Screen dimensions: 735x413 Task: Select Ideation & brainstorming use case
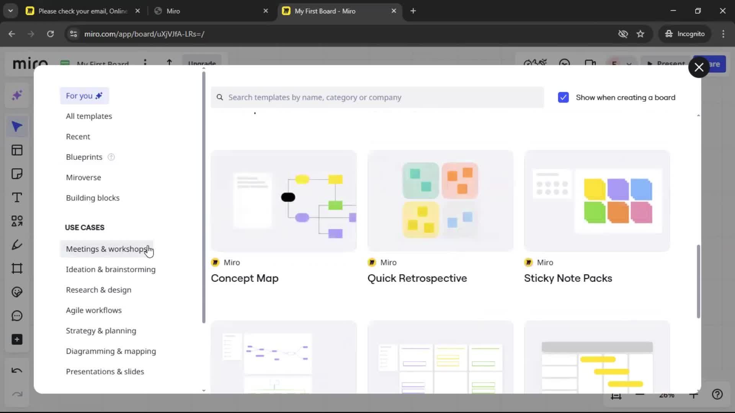[111, 270]
